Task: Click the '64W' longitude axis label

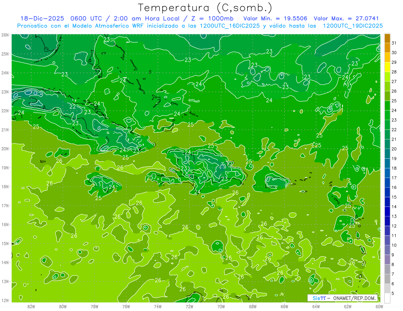Action: [316, 306]
